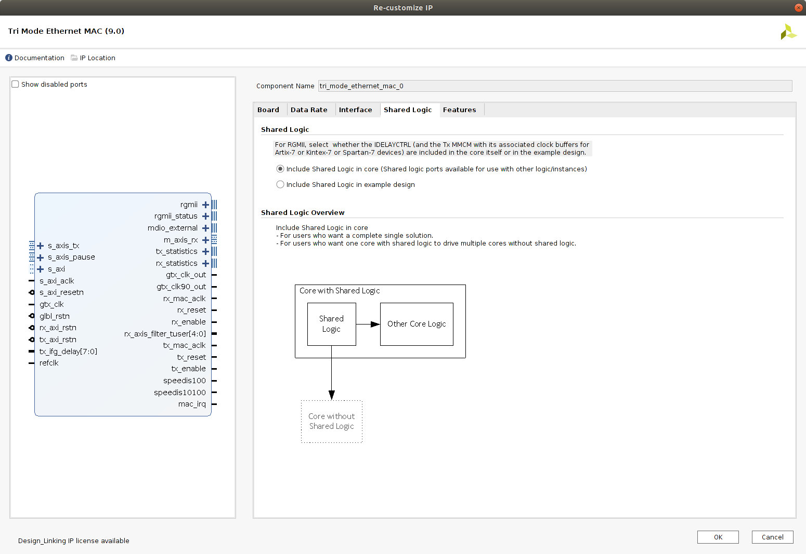Switch to the Board tab
This screenshot has height=554, width=806.
(268, 110)
